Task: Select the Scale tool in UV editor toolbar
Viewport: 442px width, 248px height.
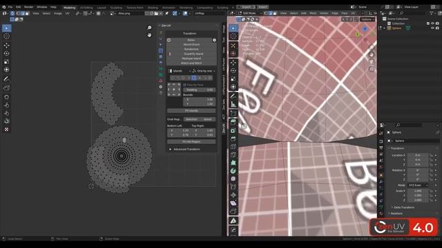Action: 6,61
